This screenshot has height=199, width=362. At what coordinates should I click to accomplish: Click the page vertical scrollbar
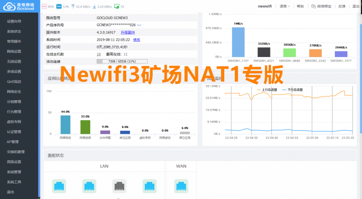coord(361,78)
